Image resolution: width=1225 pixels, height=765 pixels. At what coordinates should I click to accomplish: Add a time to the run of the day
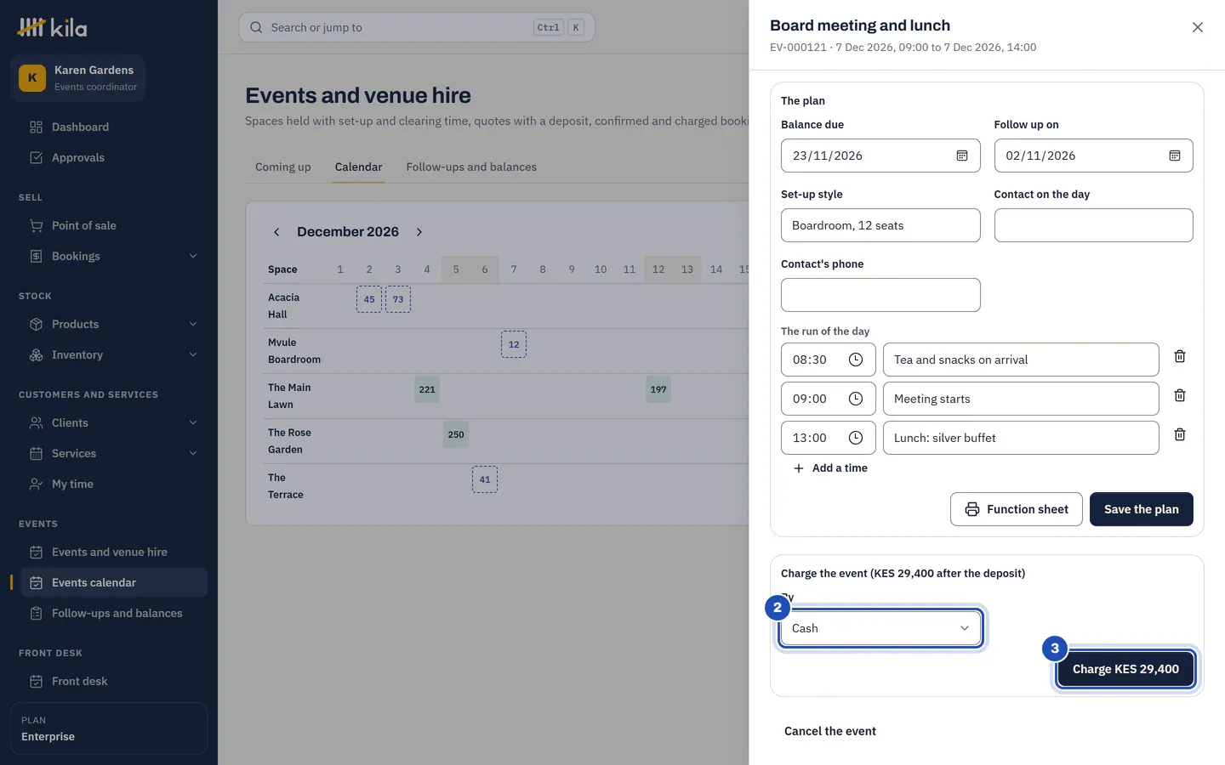tap(830, 468)
